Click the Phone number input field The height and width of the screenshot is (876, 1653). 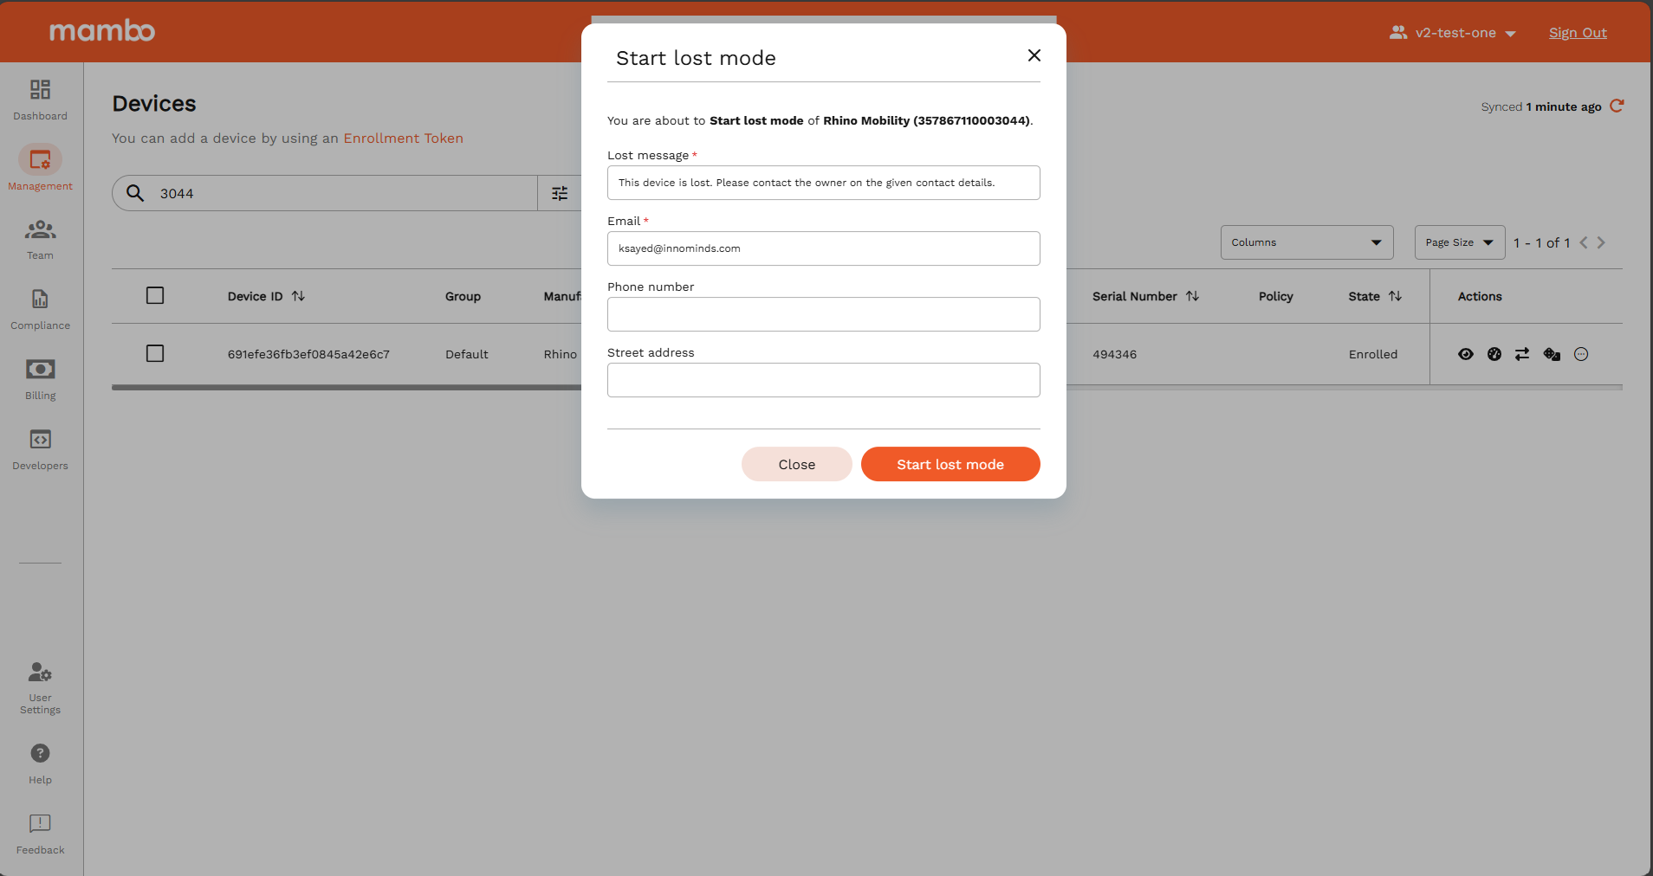click(823, 314)
